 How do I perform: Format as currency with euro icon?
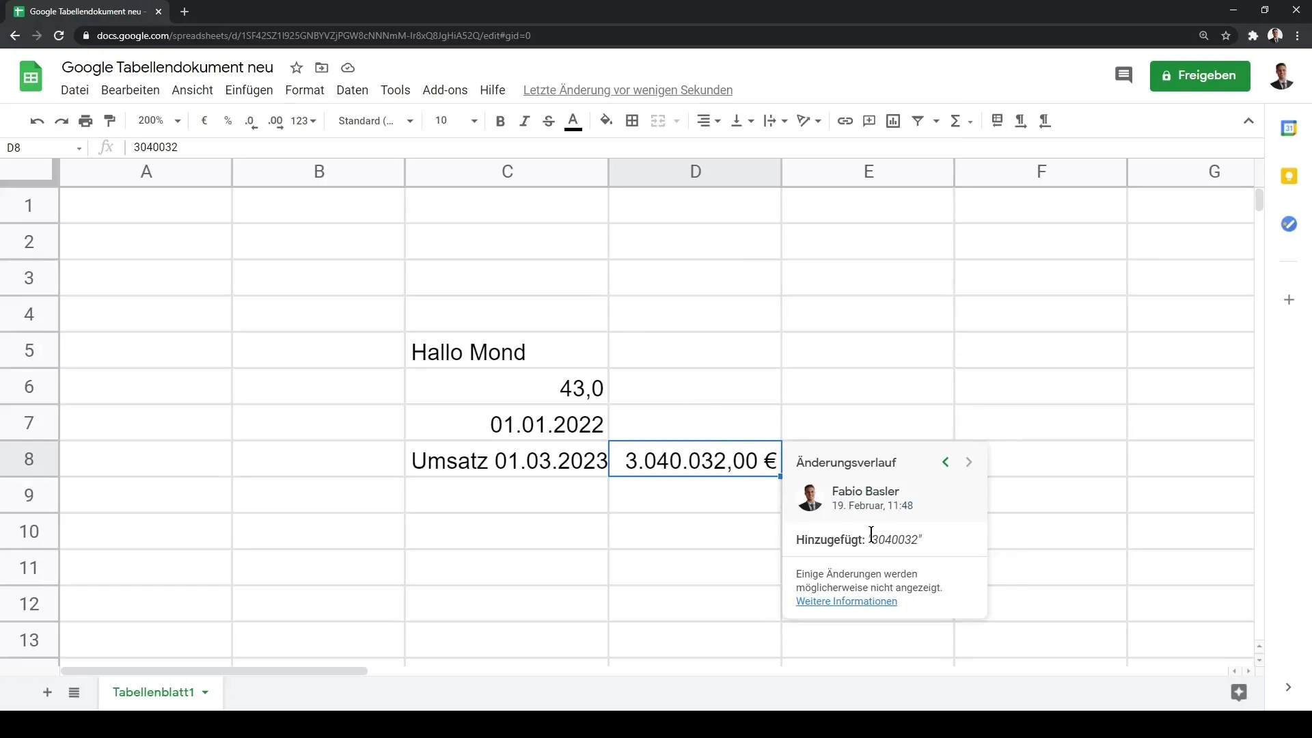[204, 121]
